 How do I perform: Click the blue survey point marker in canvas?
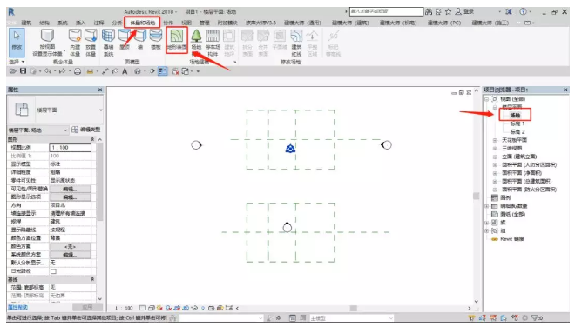pos(290,149)
